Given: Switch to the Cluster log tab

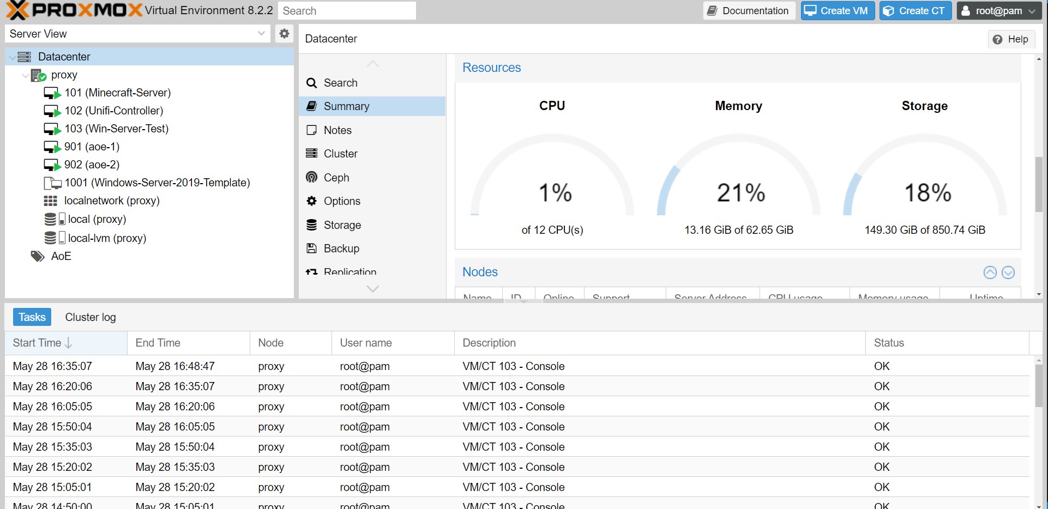Looking at the screenshot, I should point(91,317).
